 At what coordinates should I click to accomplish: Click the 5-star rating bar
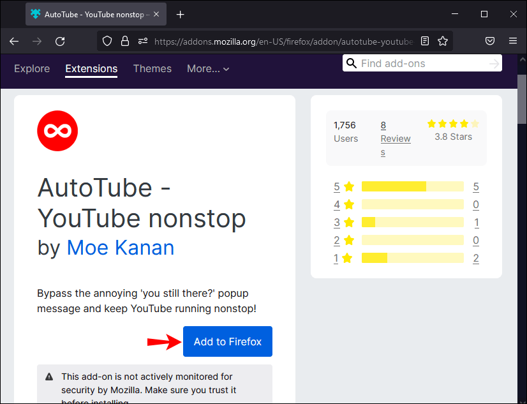pyautogui.click(x=412, y=186)
